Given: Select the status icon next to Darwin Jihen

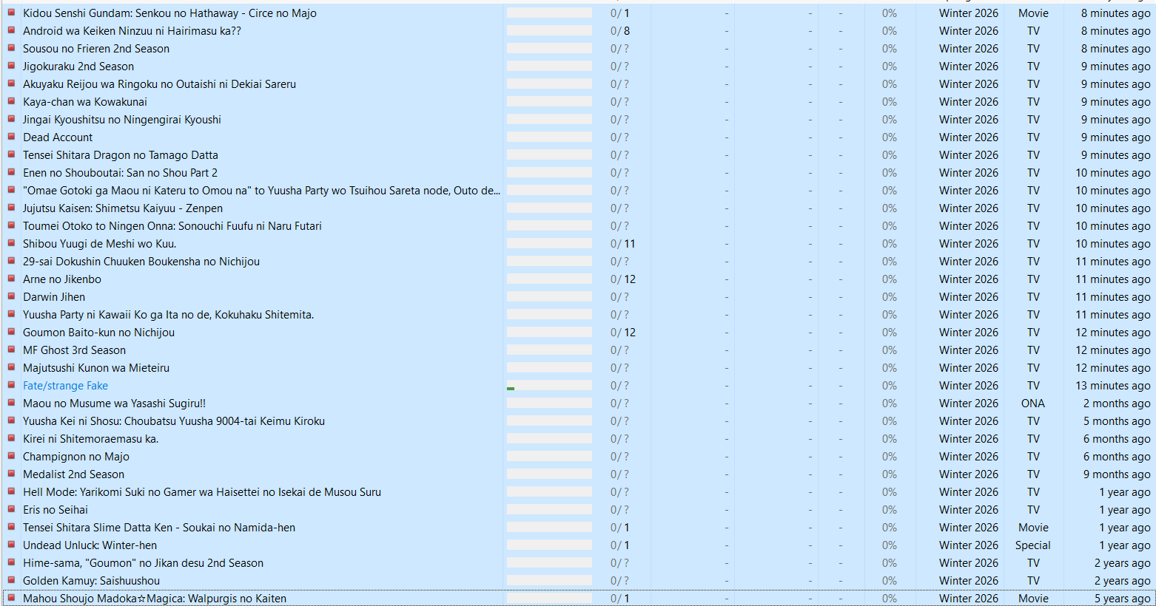Looking at the screenshot, I should point(11,296).
